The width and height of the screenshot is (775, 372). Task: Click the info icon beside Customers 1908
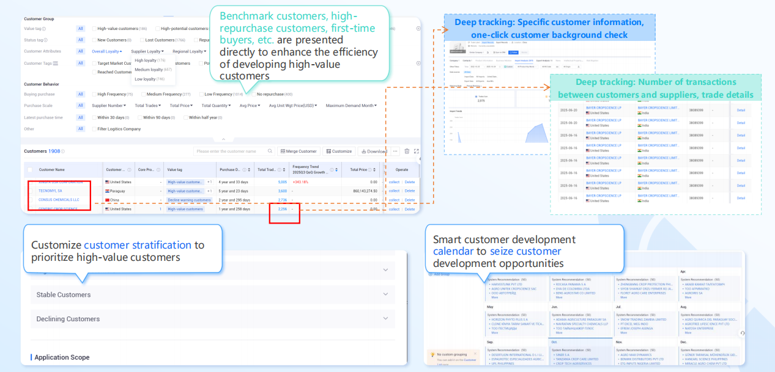point(63,151)
